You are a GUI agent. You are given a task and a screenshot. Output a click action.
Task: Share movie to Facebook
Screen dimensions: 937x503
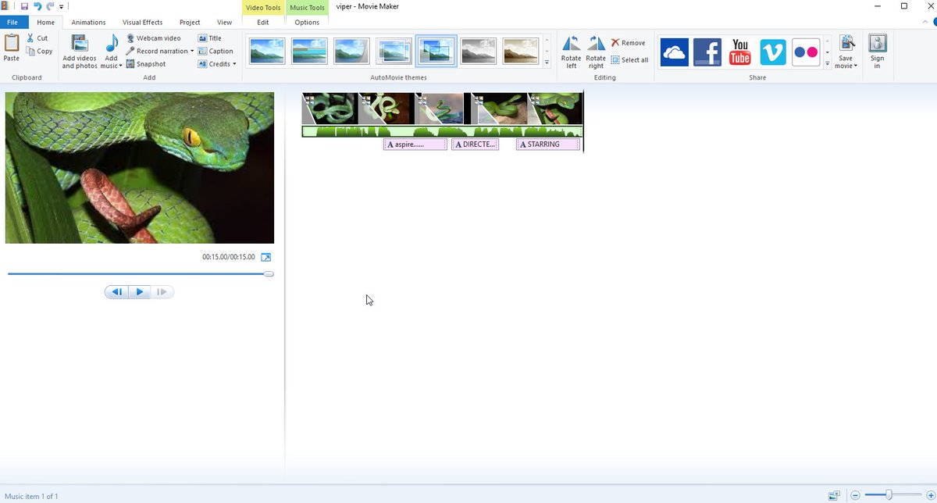pyautogui.click(x=707, y=52)
